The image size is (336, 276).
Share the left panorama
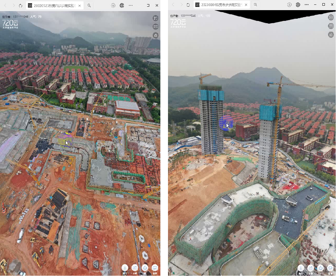click(135, 268)
